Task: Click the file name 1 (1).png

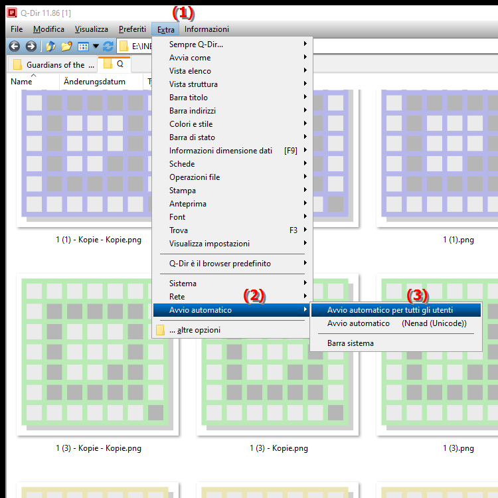Action: (x=458, y=240)
